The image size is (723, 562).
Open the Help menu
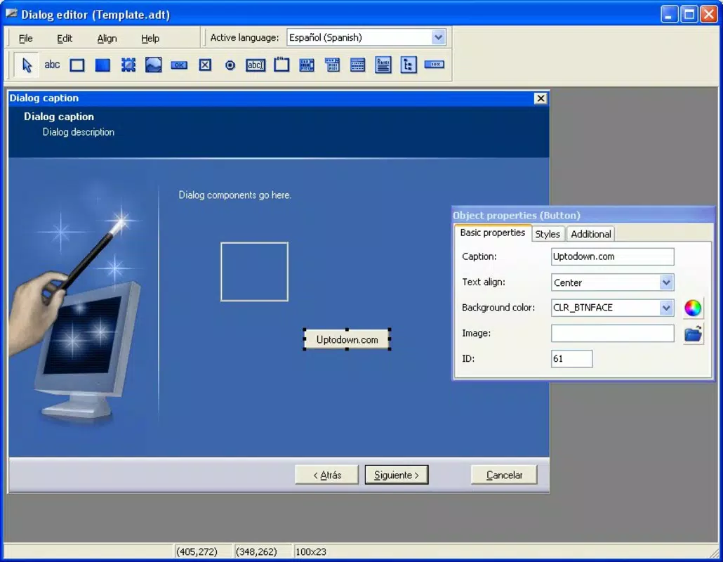(150, 39)
